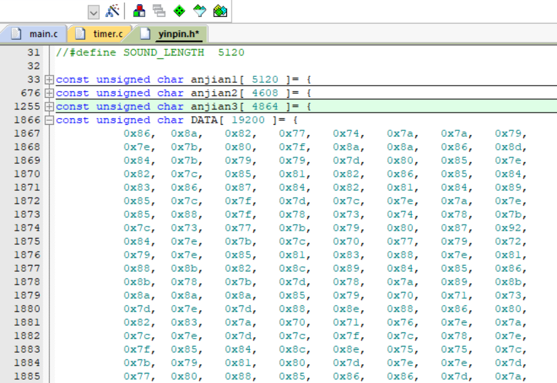Screen dimensions: 557x383
Task: Click 'unsigned' keyword on anjian3 line
Action: click(124, 107)
